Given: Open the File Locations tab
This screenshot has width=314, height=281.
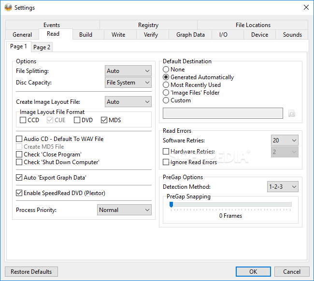Looking at the screenshot, I should 253,25.
